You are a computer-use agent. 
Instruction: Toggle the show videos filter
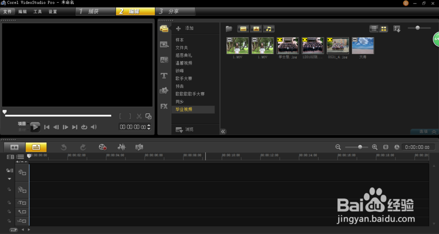[243, 29]
